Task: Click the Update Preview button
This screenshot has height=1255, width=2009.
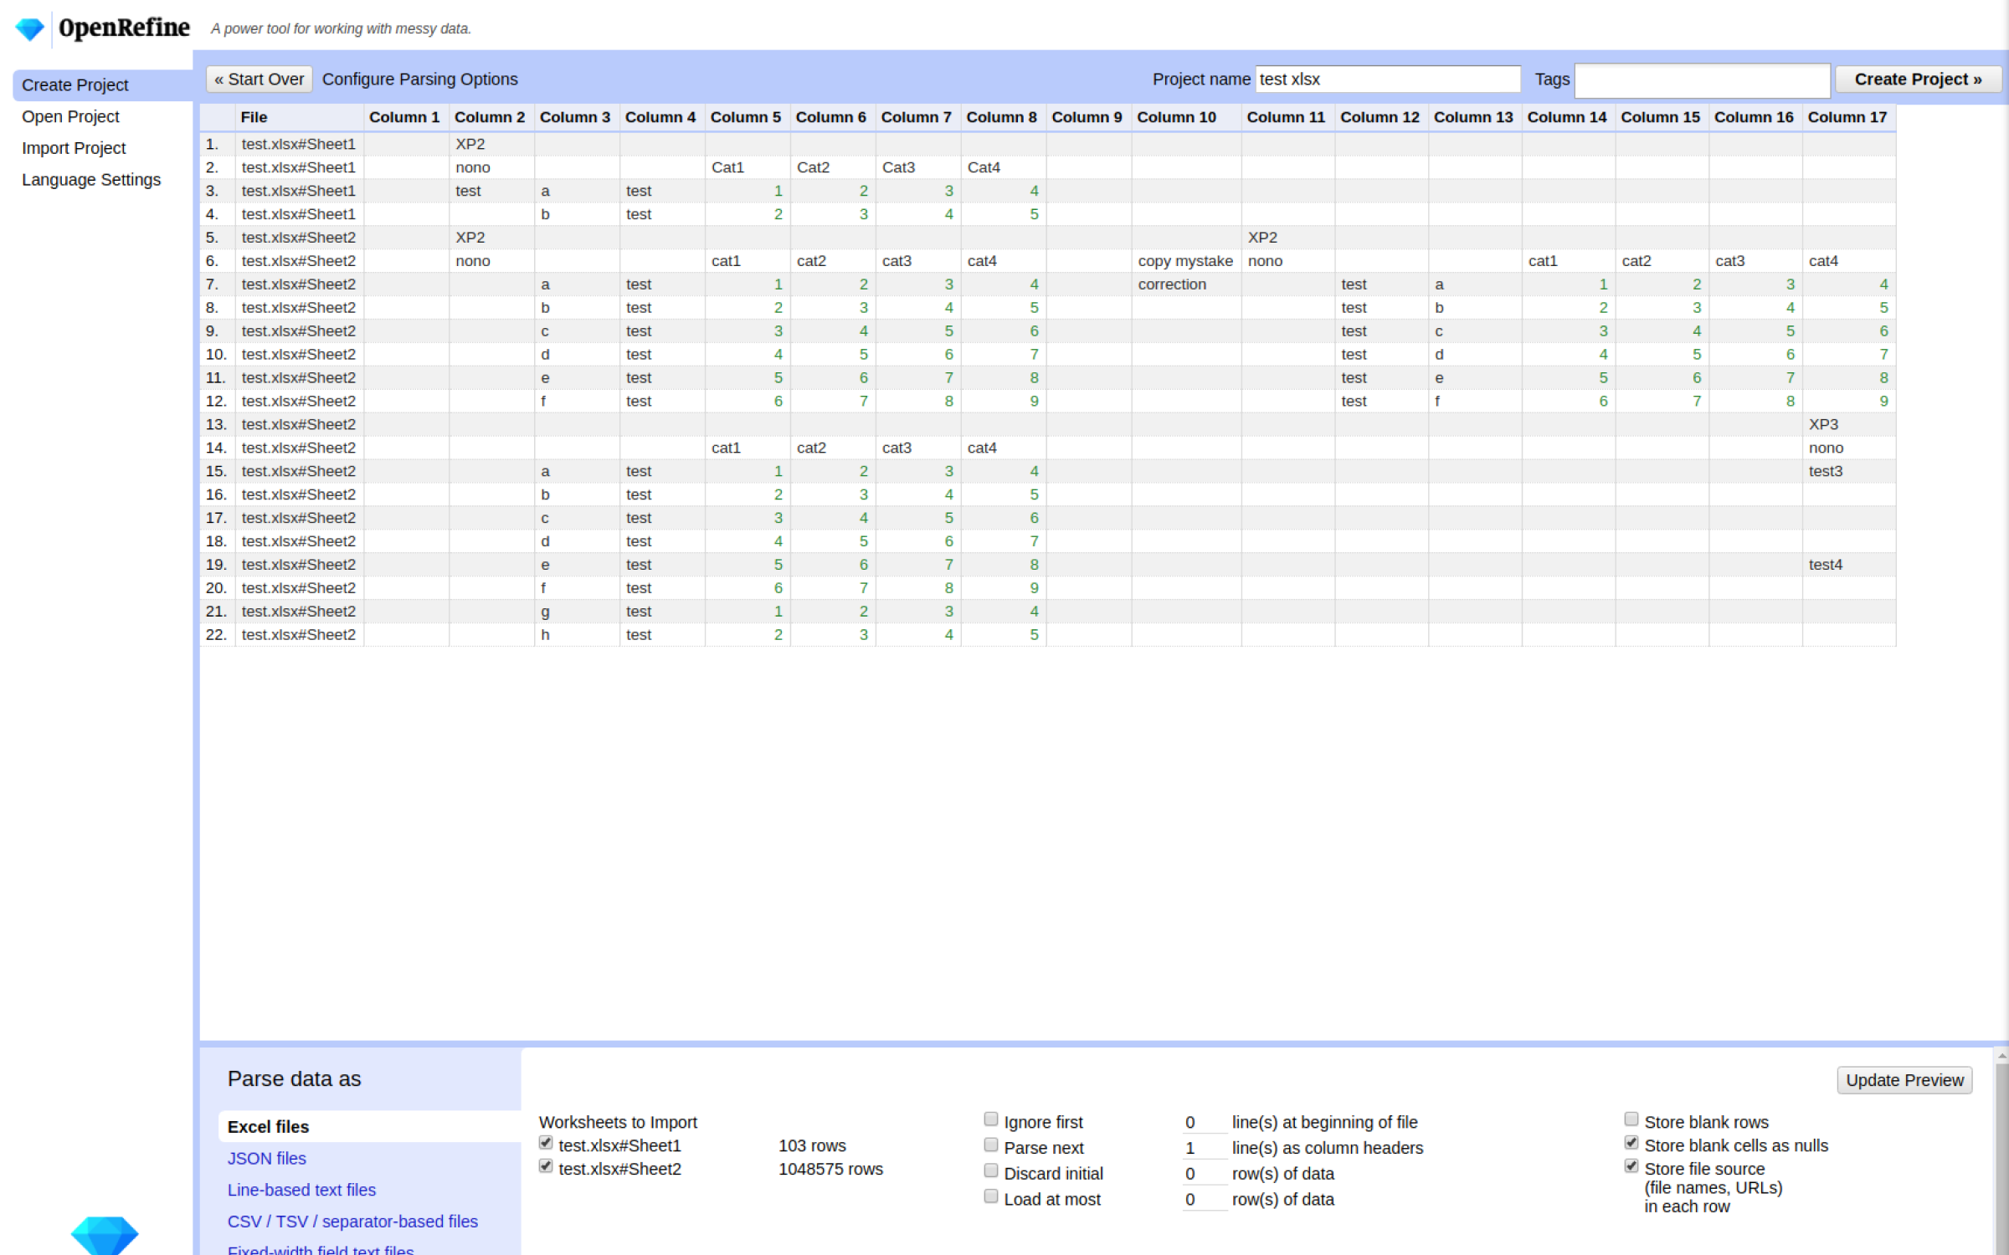Action: [x=1904, y=1081]
